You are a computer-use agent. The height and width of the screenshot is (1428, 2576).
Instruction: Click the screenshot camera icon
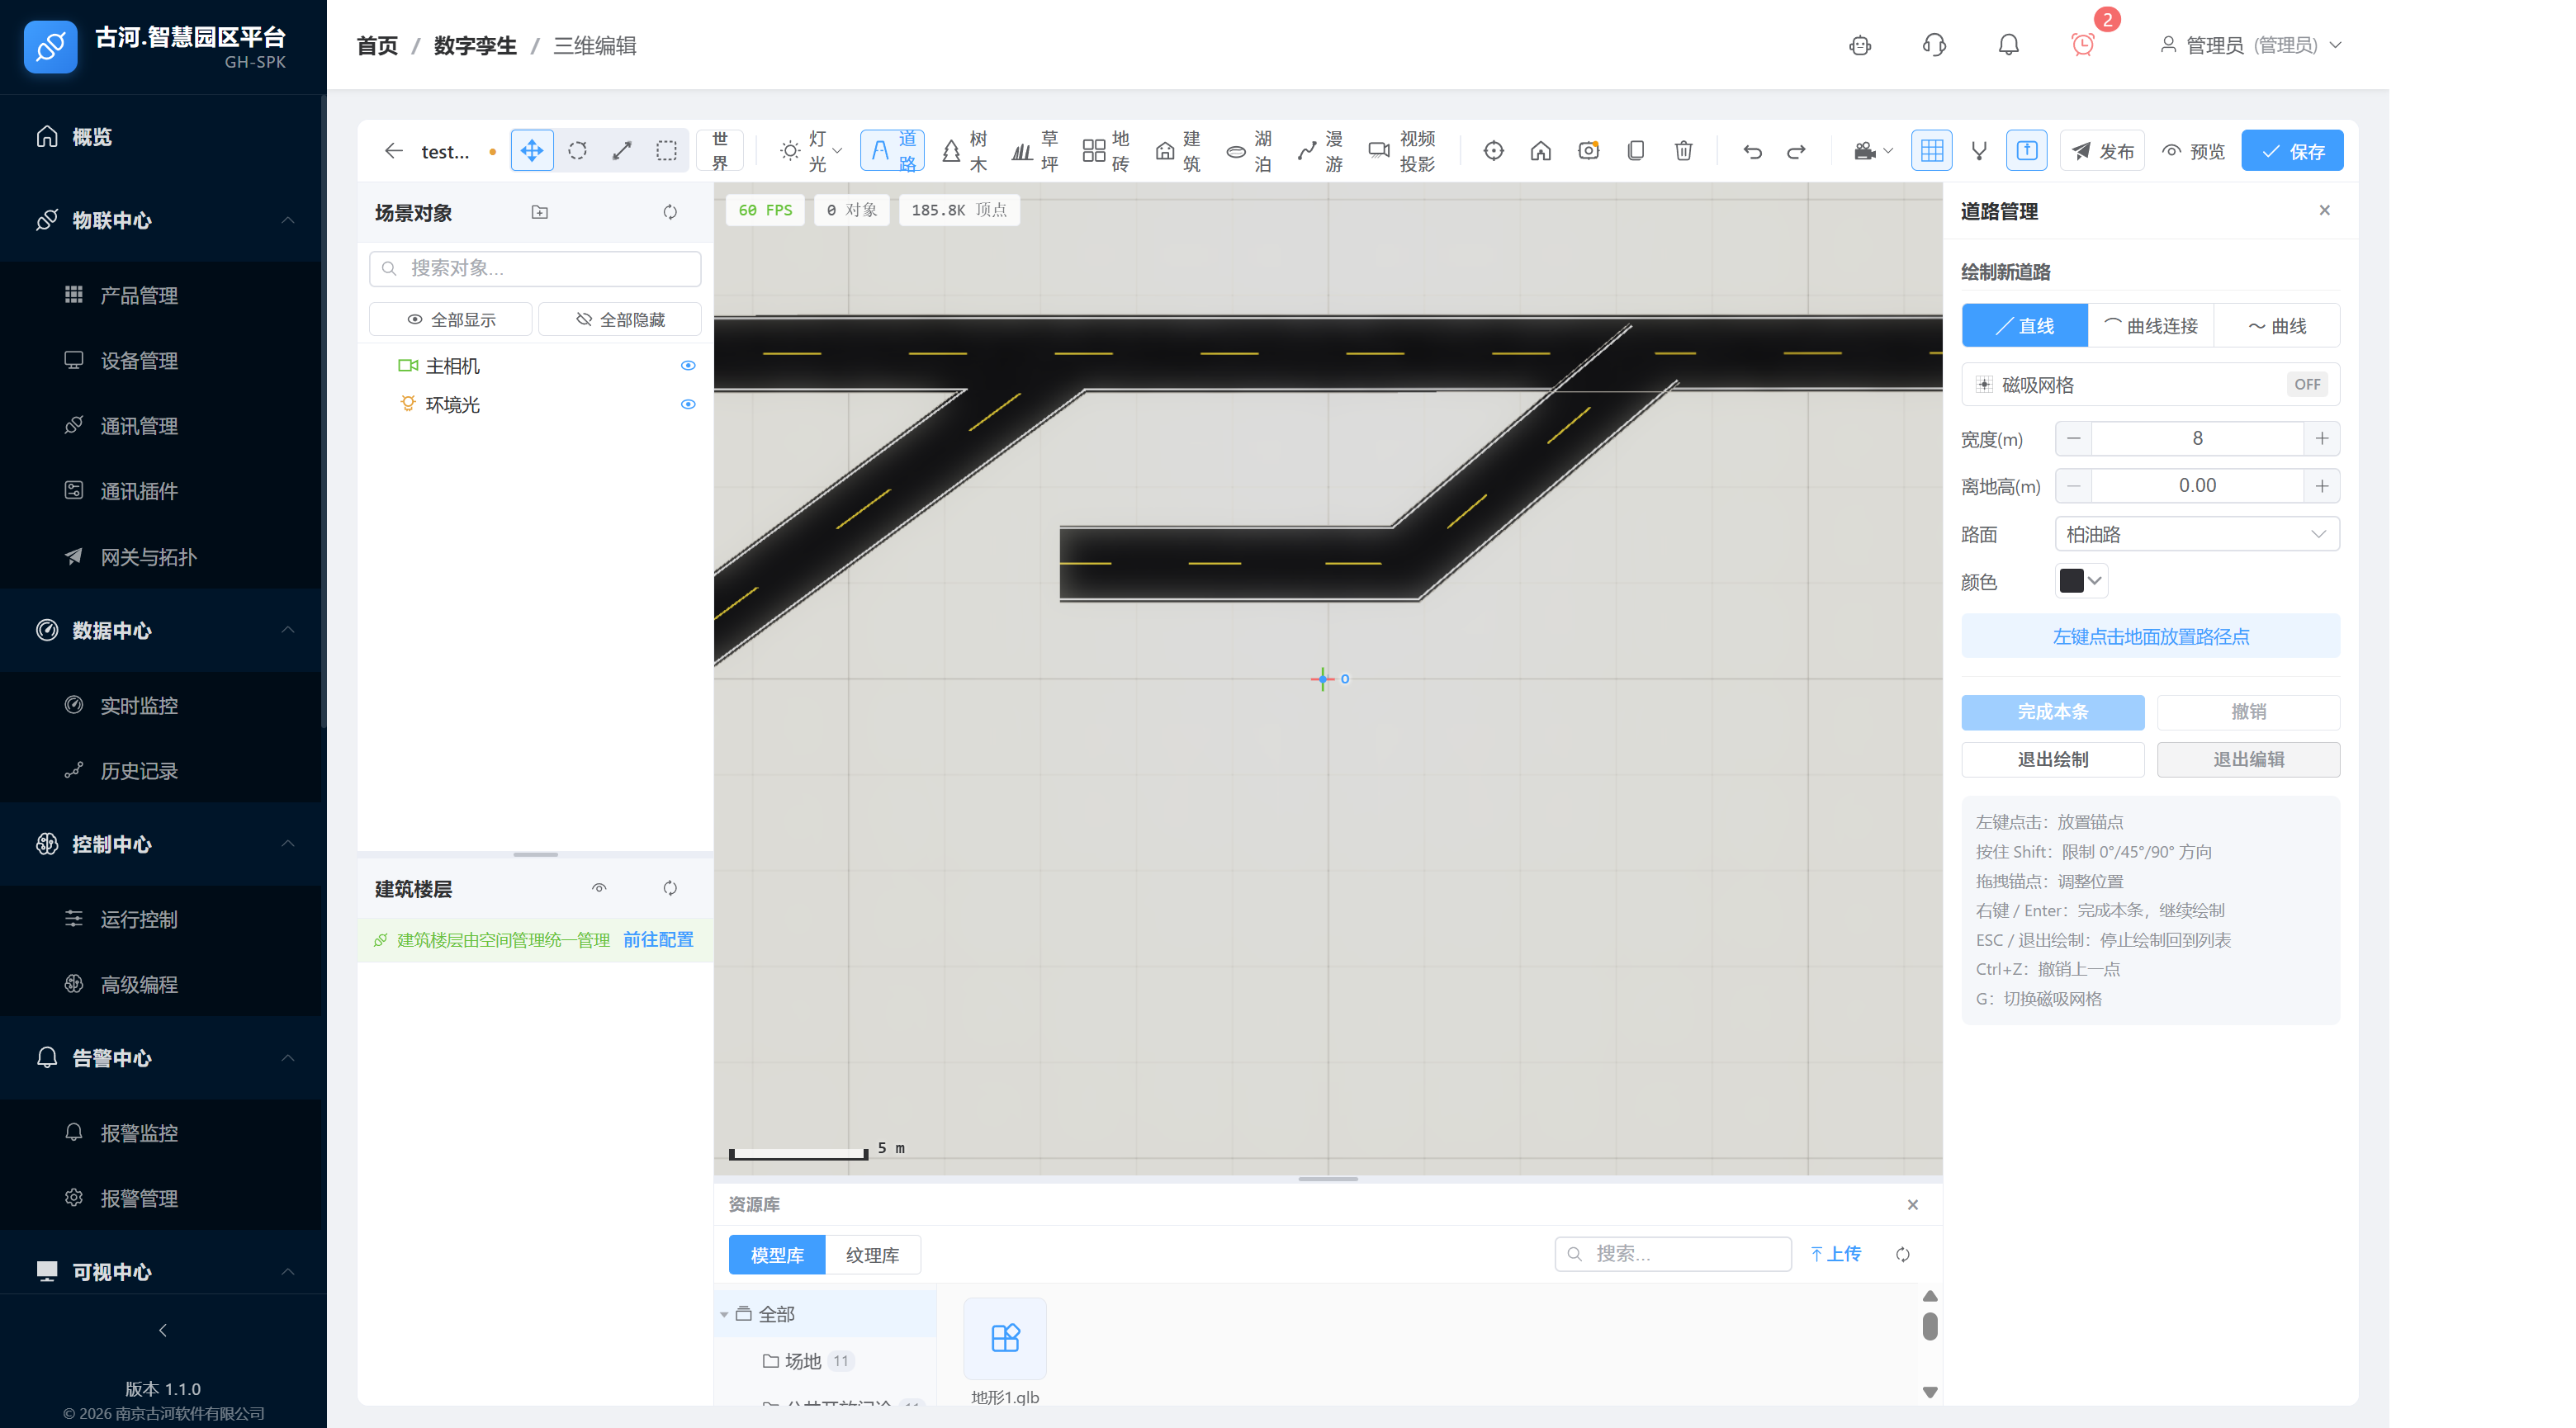tap(1588, 151)
